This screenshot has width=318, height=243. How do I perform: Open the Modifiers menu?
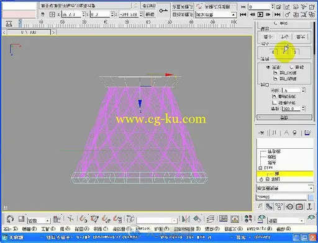122,229
